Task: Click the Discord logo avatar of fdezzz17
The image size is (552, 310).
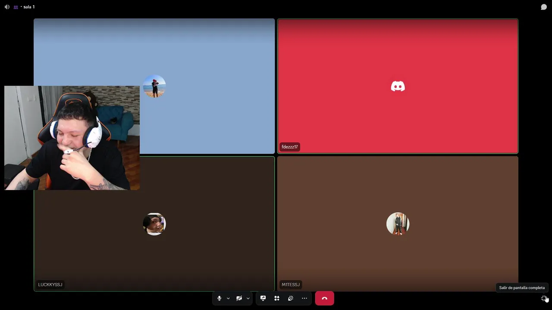Action: point(398,87)
